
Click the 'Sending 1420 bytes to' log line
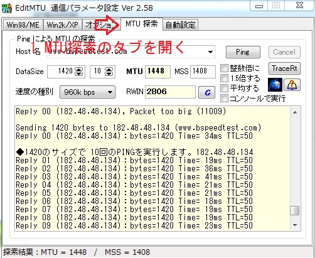(x=139, y=127)
